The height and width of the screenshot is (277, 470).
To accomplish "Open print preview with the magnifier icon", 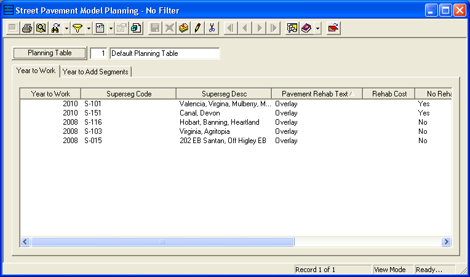I will point(41,28).
